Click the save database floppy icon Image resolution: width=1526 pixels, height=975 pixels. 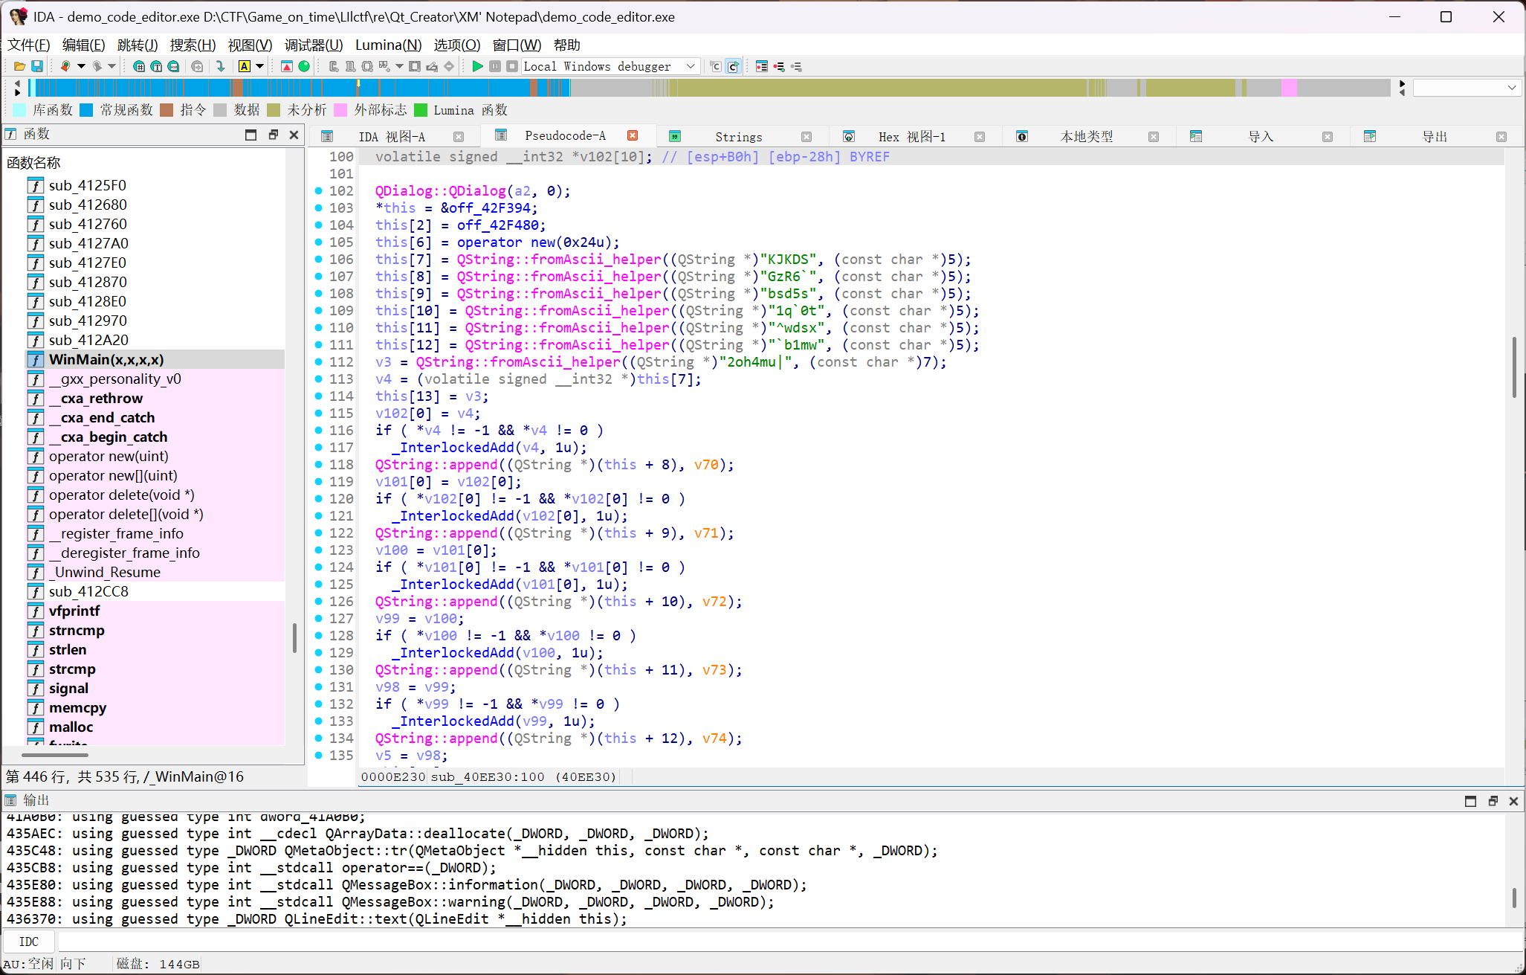pyautogui.click(x=36, y=66)
